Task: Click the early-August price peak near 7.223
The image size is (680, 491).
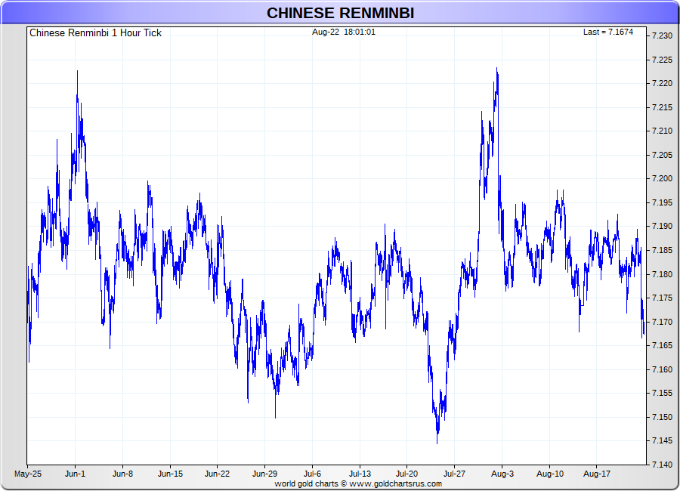Action: (496, 69)
